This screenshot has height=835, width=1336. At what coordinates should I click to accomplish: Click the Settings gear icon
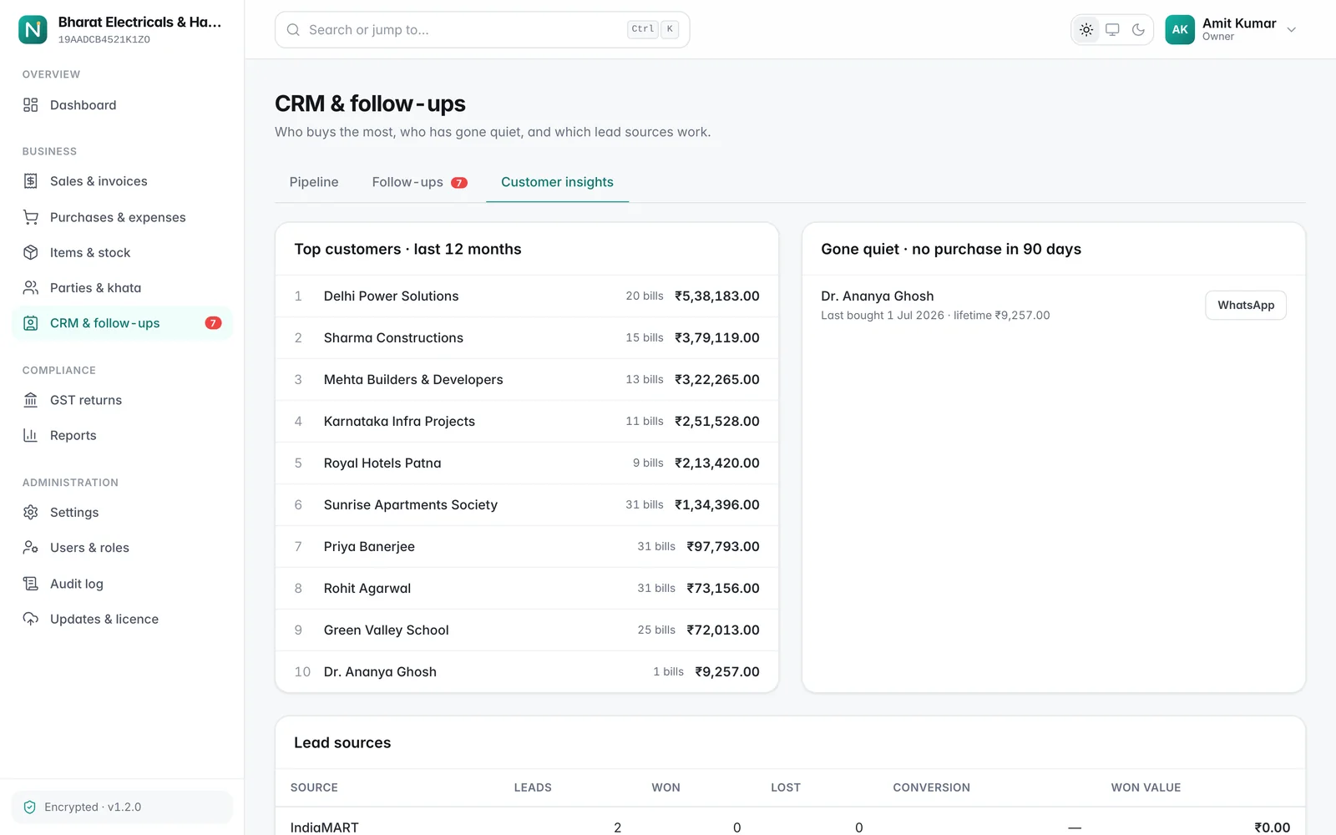coord(31,513)
